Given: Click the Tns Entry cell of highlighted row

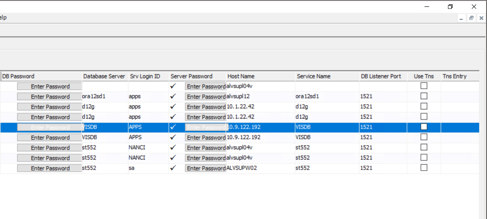Looking at the screenshot, I should 459,127.
